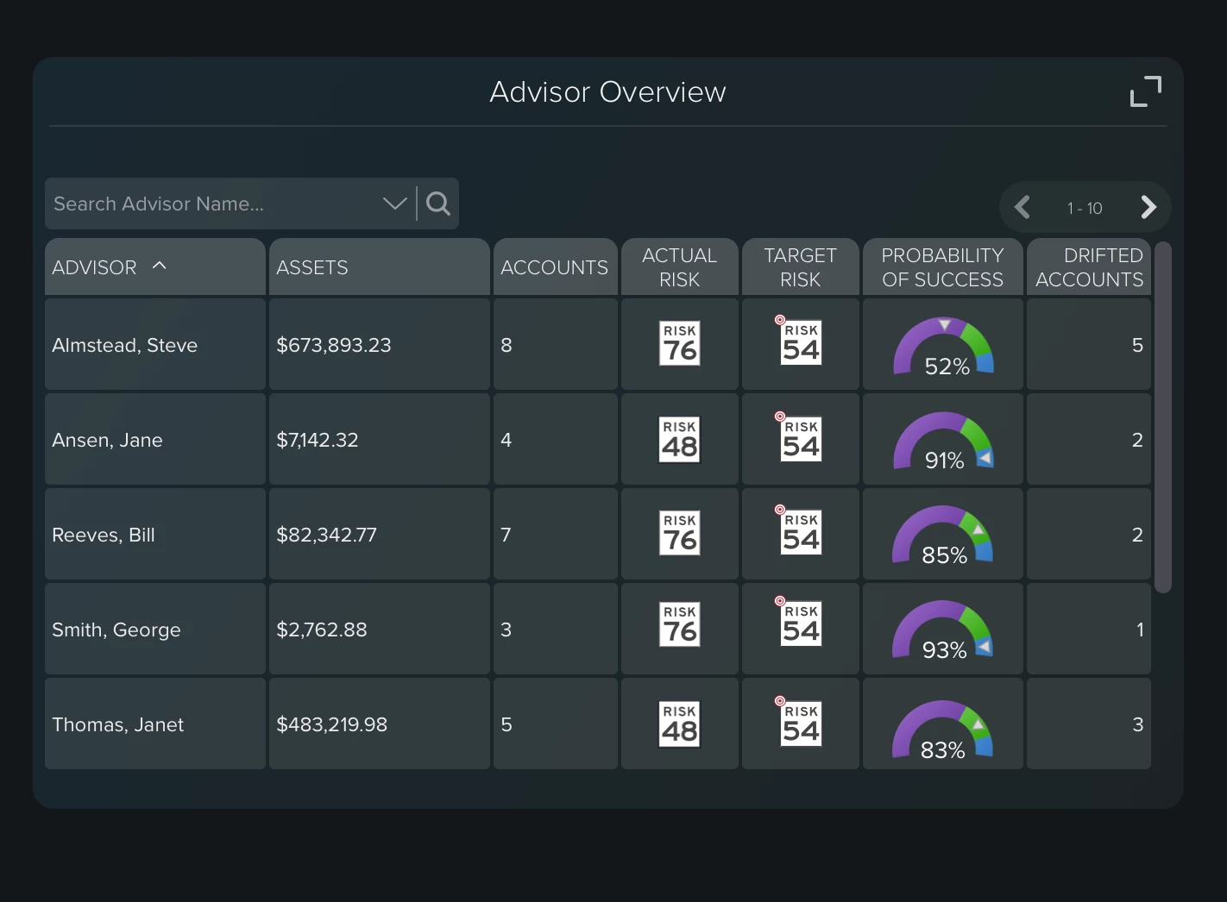
Task: Click the assets value $82,342.77
Action: [326, 535]
